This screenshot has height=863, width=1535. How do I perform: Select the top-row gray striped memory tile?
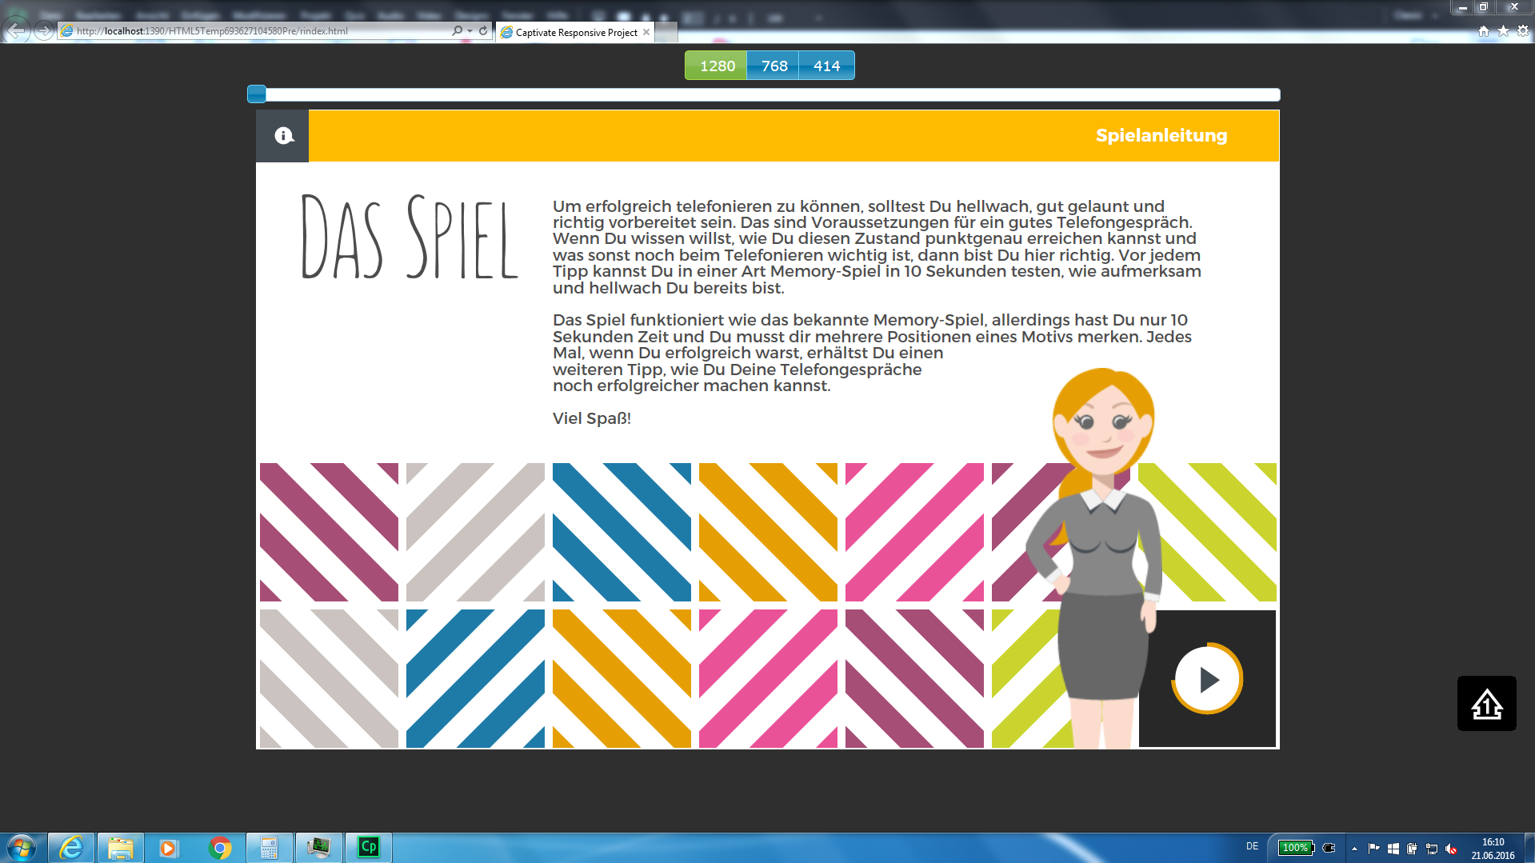(475, 532)
